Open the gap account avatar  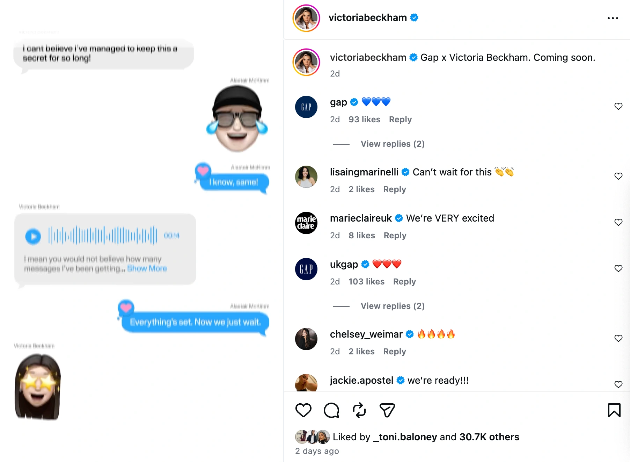click(x=306, y=107)
